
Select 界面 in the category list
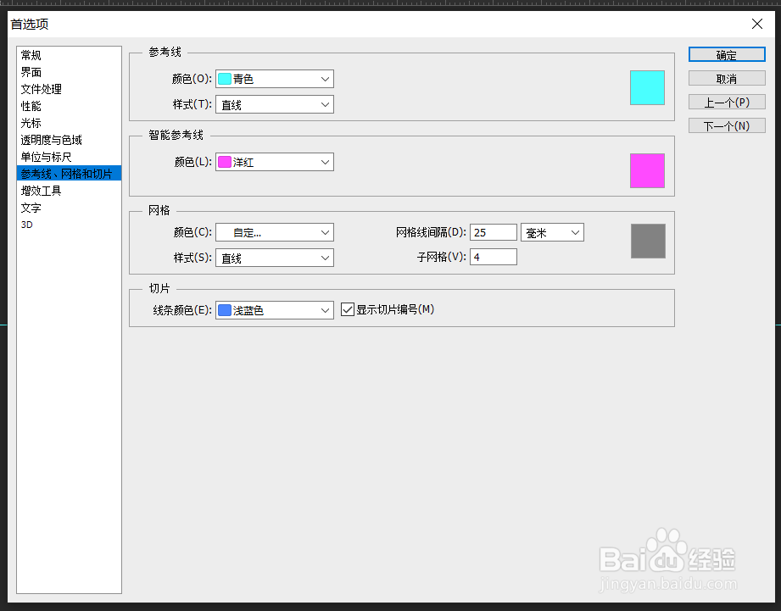(69, 72)
